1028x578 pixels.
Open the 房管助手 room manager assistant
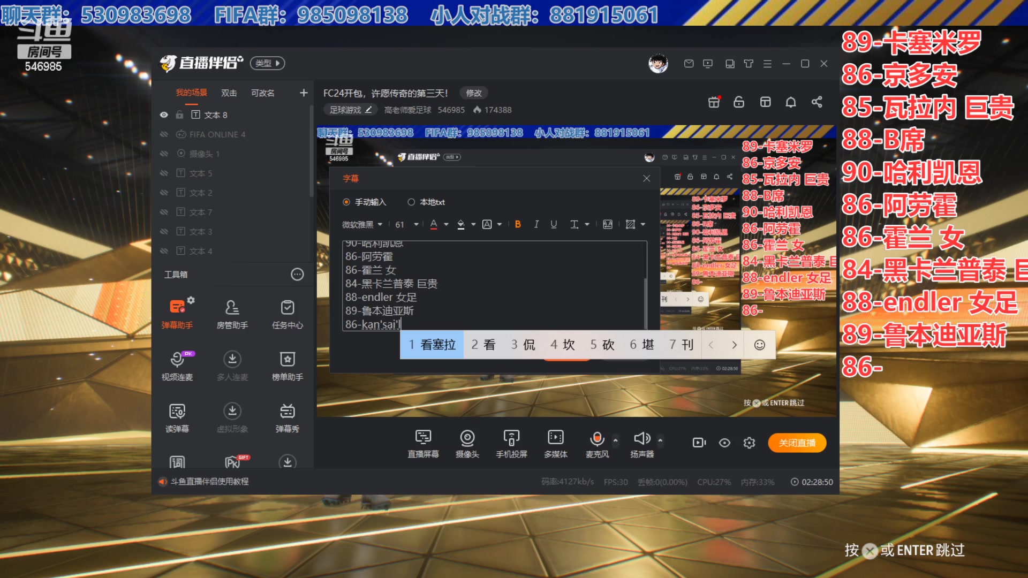tap(232, 314)
